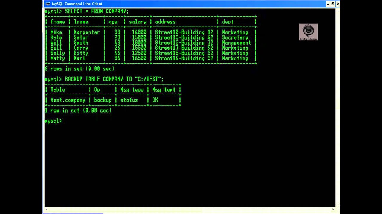Click the Salor last name cell

pos(81,37)
